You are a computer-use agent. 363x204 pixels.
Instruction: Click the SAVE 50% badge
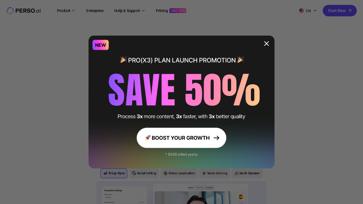[178, 11]
